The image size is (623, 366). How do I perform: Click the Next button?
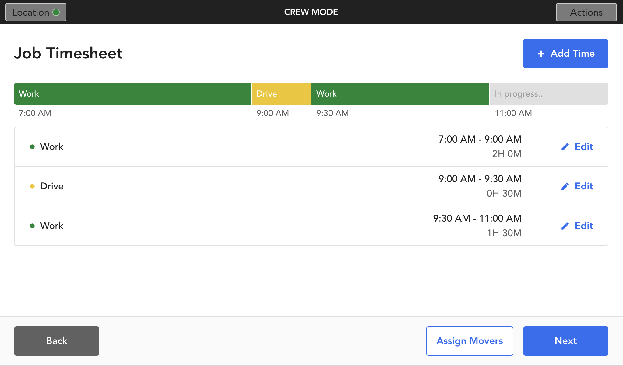(565, 341)
